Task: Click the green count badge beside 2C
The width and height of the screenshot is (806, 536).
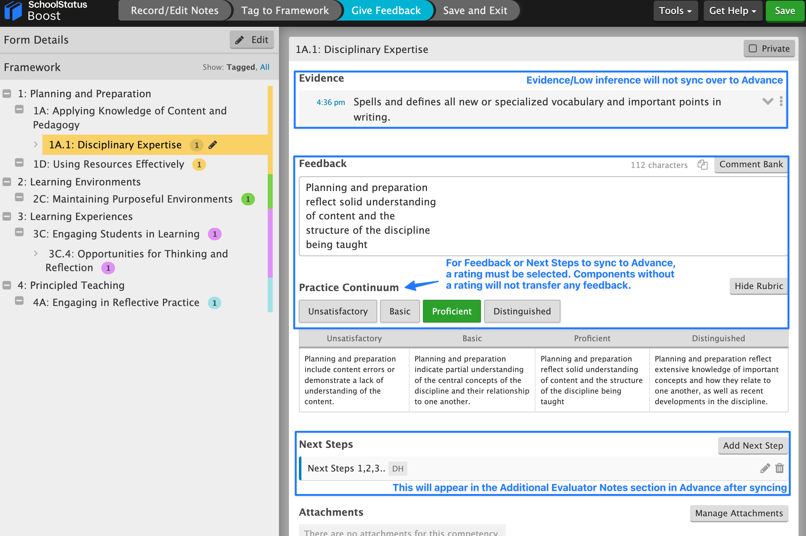Action: tap(248, 199)
